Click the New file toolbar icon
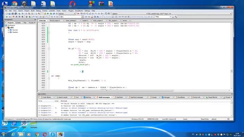Image resolution: width=244 pixels, height=137 pixels. 6,14
